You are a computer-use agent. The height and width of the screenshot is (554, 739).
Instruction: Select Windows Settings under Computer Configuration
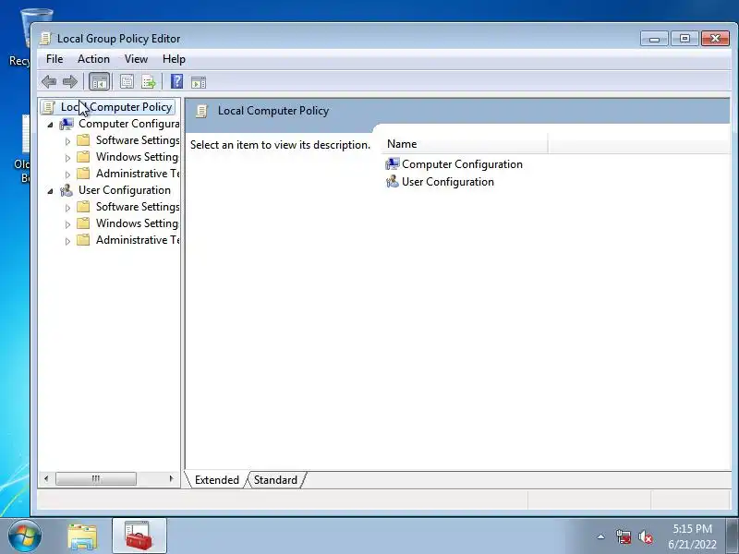coord(137,157)
